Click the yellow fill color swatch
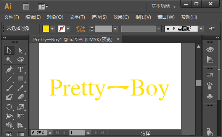Screen dimensions: 222x137 click(x=46, y=29)
